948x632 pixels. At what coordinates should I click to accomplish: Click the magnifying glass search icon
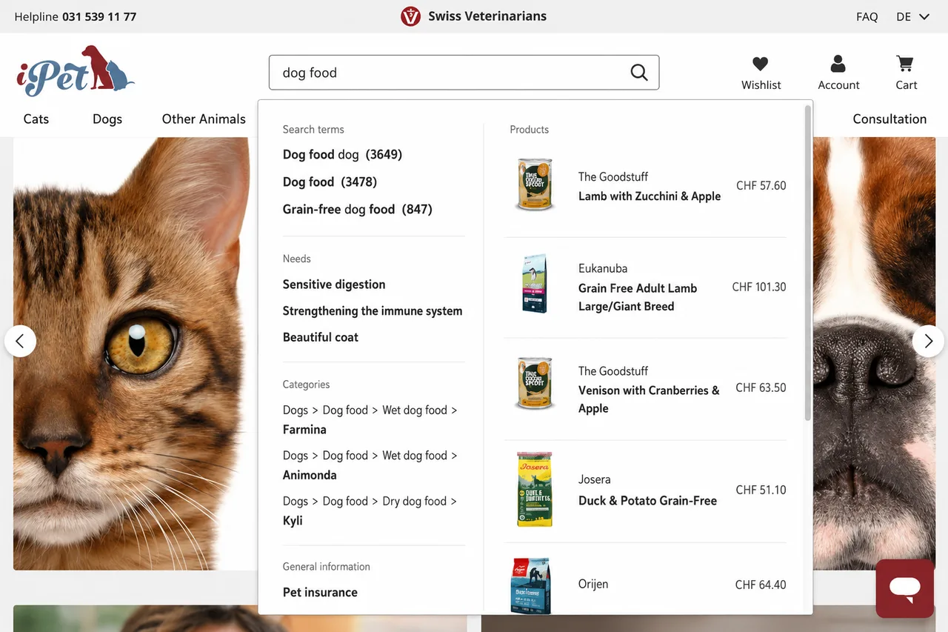coord(638,73)
